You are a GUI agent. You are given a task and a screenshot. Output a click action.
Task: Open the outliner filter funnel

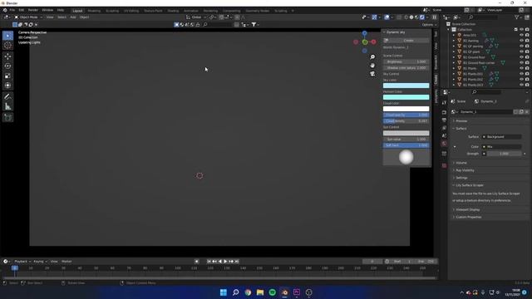[516, 17]
